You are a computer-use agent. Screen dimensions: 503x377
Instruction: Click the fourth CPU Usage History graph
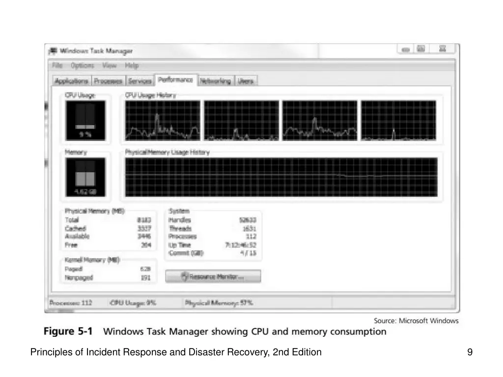[x=398, y=121]
